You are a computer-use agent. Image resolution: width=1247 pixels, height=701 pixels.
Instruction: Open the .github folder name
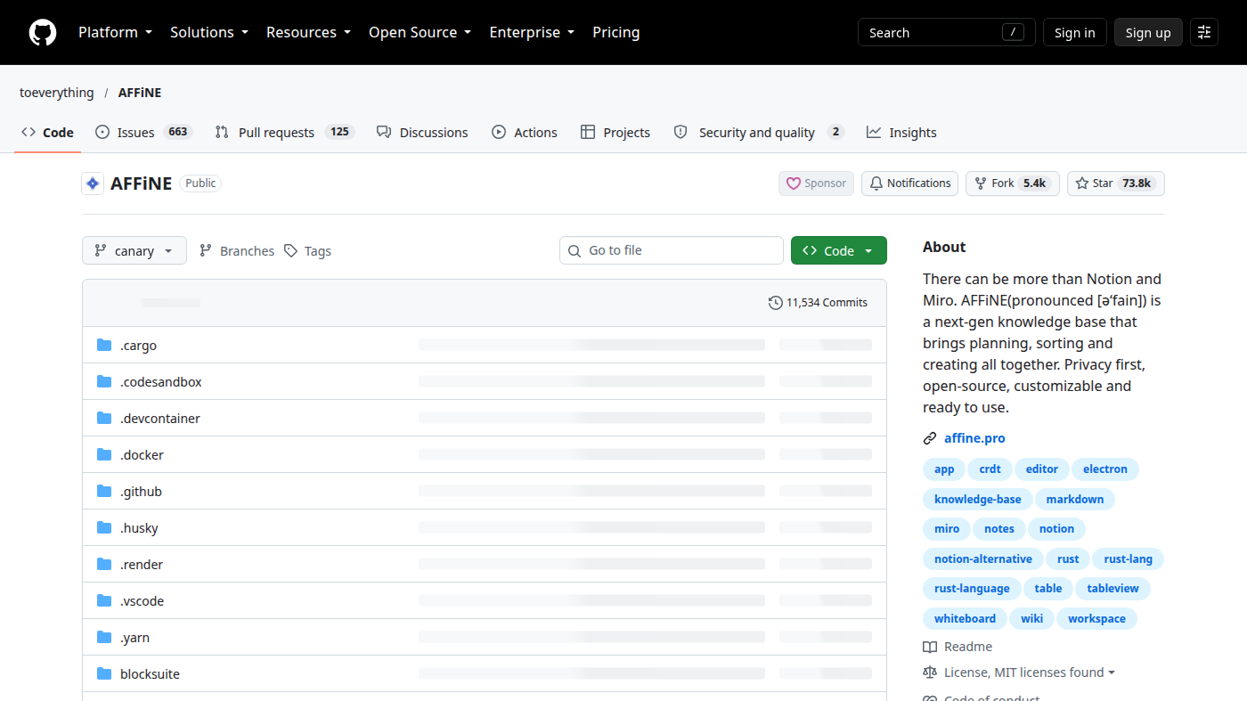click(x=141, y=492)
